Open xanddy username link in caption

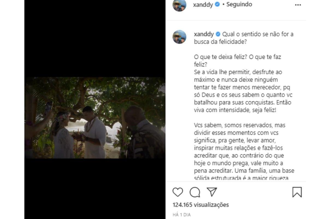coord(204,34)
